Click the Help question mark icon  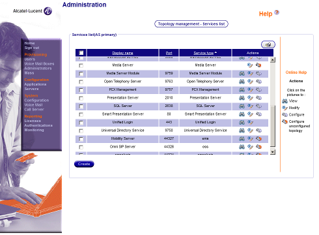[277, 12]
